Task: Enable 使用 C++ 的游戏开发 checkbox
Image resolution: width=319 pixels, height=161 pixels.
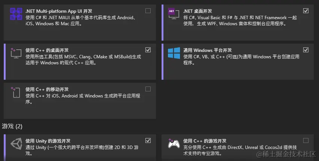Action: [306, 140]
